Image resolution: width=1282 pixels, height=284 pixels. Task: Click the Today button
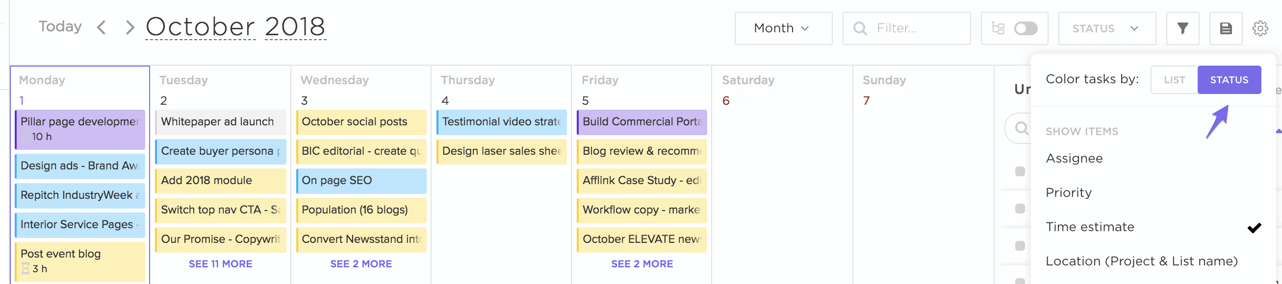click(x=60, y=26)
